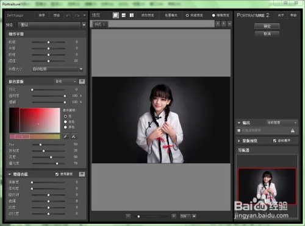Screen dimensions: 305x226
Task: Click the OK (确定) button
Action: [x=267, y=26]
